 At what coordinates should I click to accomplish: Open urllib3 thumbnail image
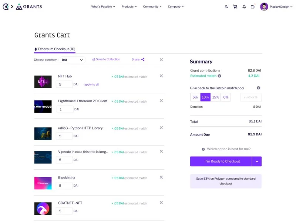tap(43, 134)
